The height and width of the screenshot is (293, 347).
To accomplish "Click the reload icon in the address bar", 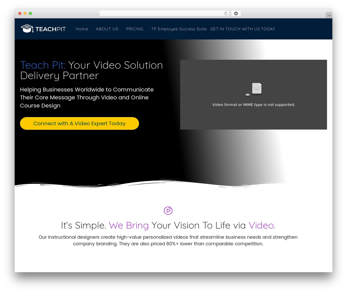I will [226, 14].
